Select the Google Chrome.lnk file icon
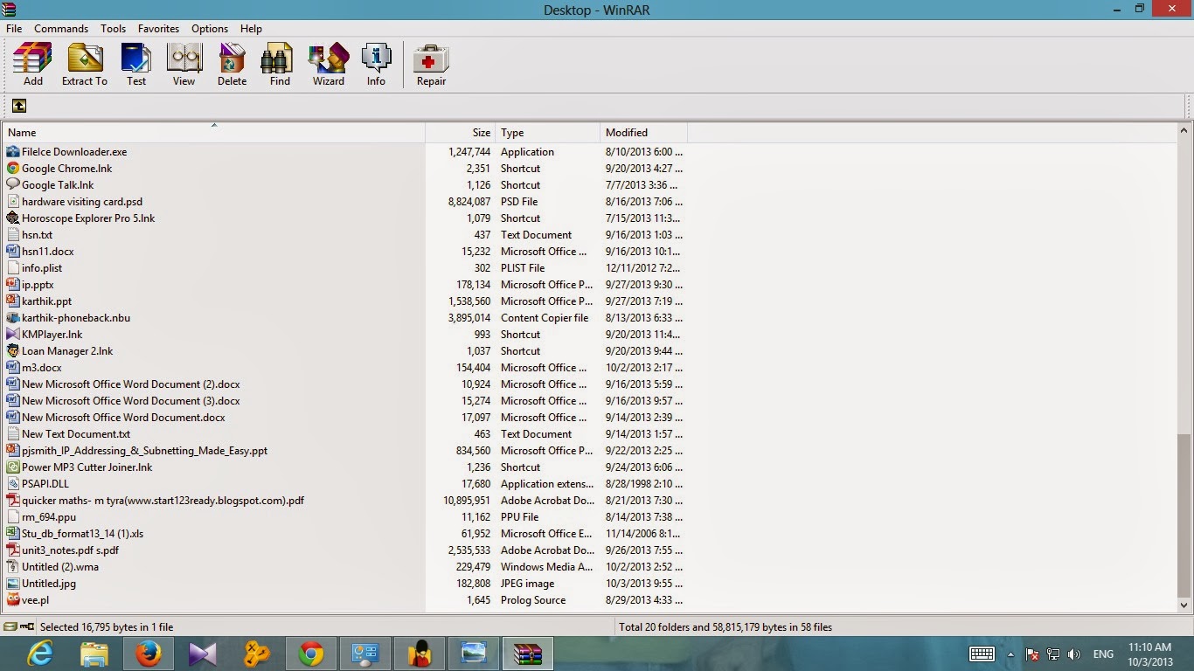The height and width of the screenshot is (671, 1194). pos(13,169)
